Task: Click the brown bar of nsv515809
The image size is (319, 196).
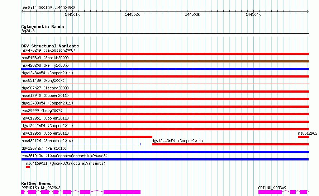Action: [x=165, y=61]
